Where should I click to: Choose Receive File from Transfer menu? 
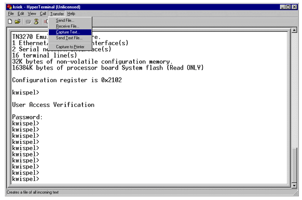(70, 26)
